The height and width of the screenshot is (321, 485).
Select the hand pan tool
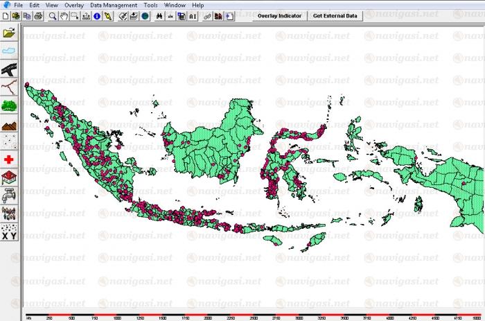coord(62,15)
